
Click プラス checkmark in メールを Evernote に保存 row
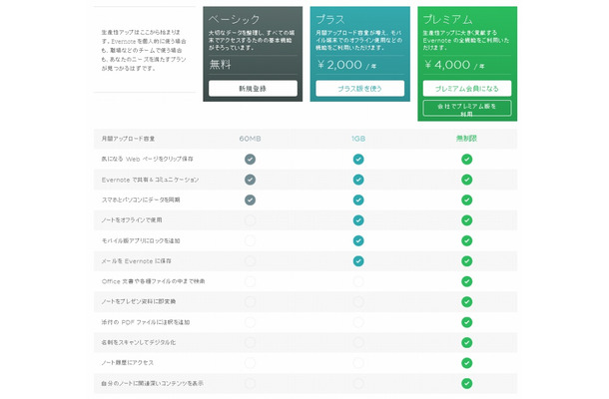tap(358, 261)
